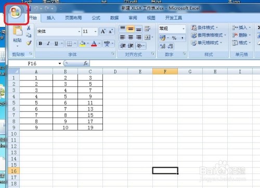The height and width of the screenshot is (188, 260).
Task: Open fill color dropdown arrow
Action: click(x=88, y=44)
